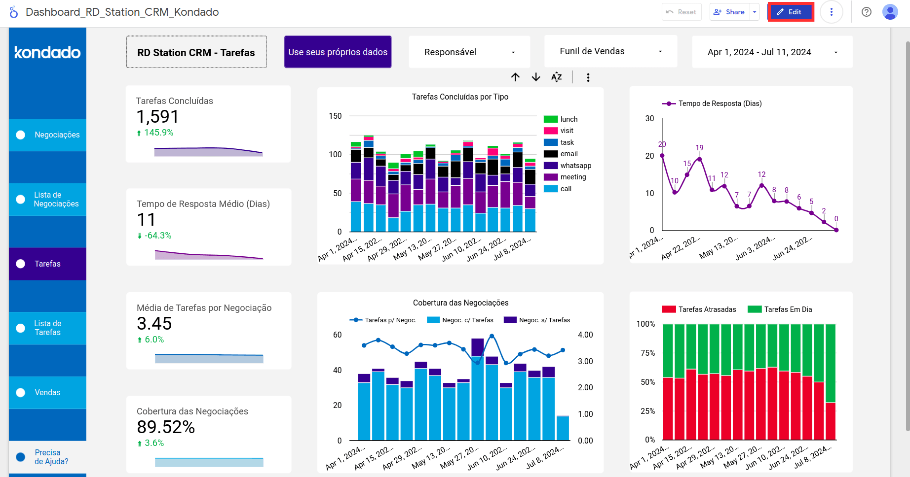Click the AZ sort icon on chart
910x477 pixels.
tap(557, 77)
